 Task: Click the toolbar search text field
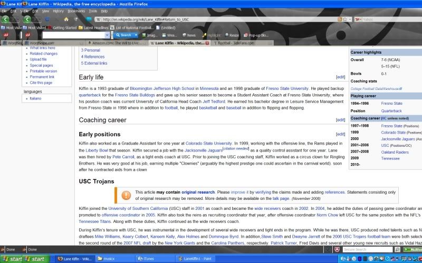coord(73,35)
